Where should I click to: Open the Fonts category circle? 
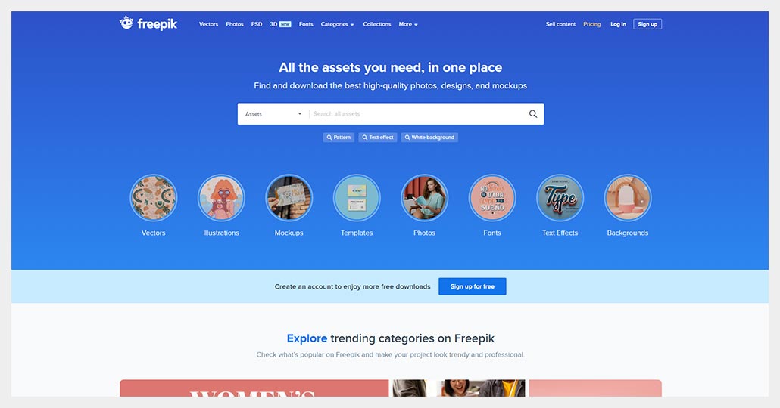492,197
